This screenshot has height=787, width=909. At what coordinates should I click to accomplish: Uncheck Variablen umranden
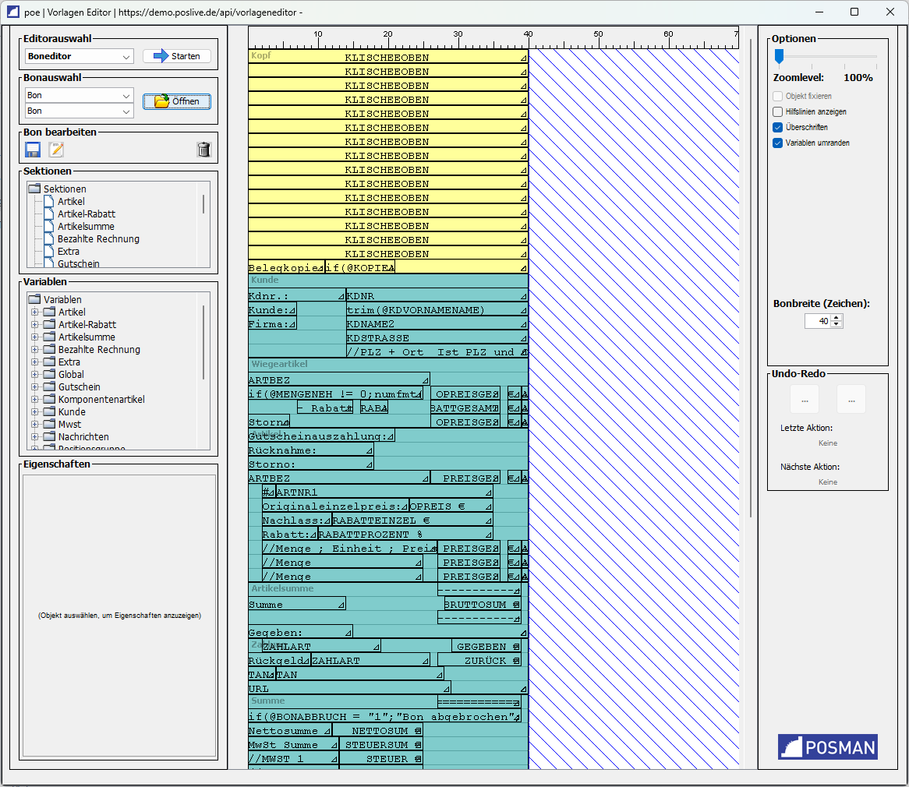click(777, 143)
